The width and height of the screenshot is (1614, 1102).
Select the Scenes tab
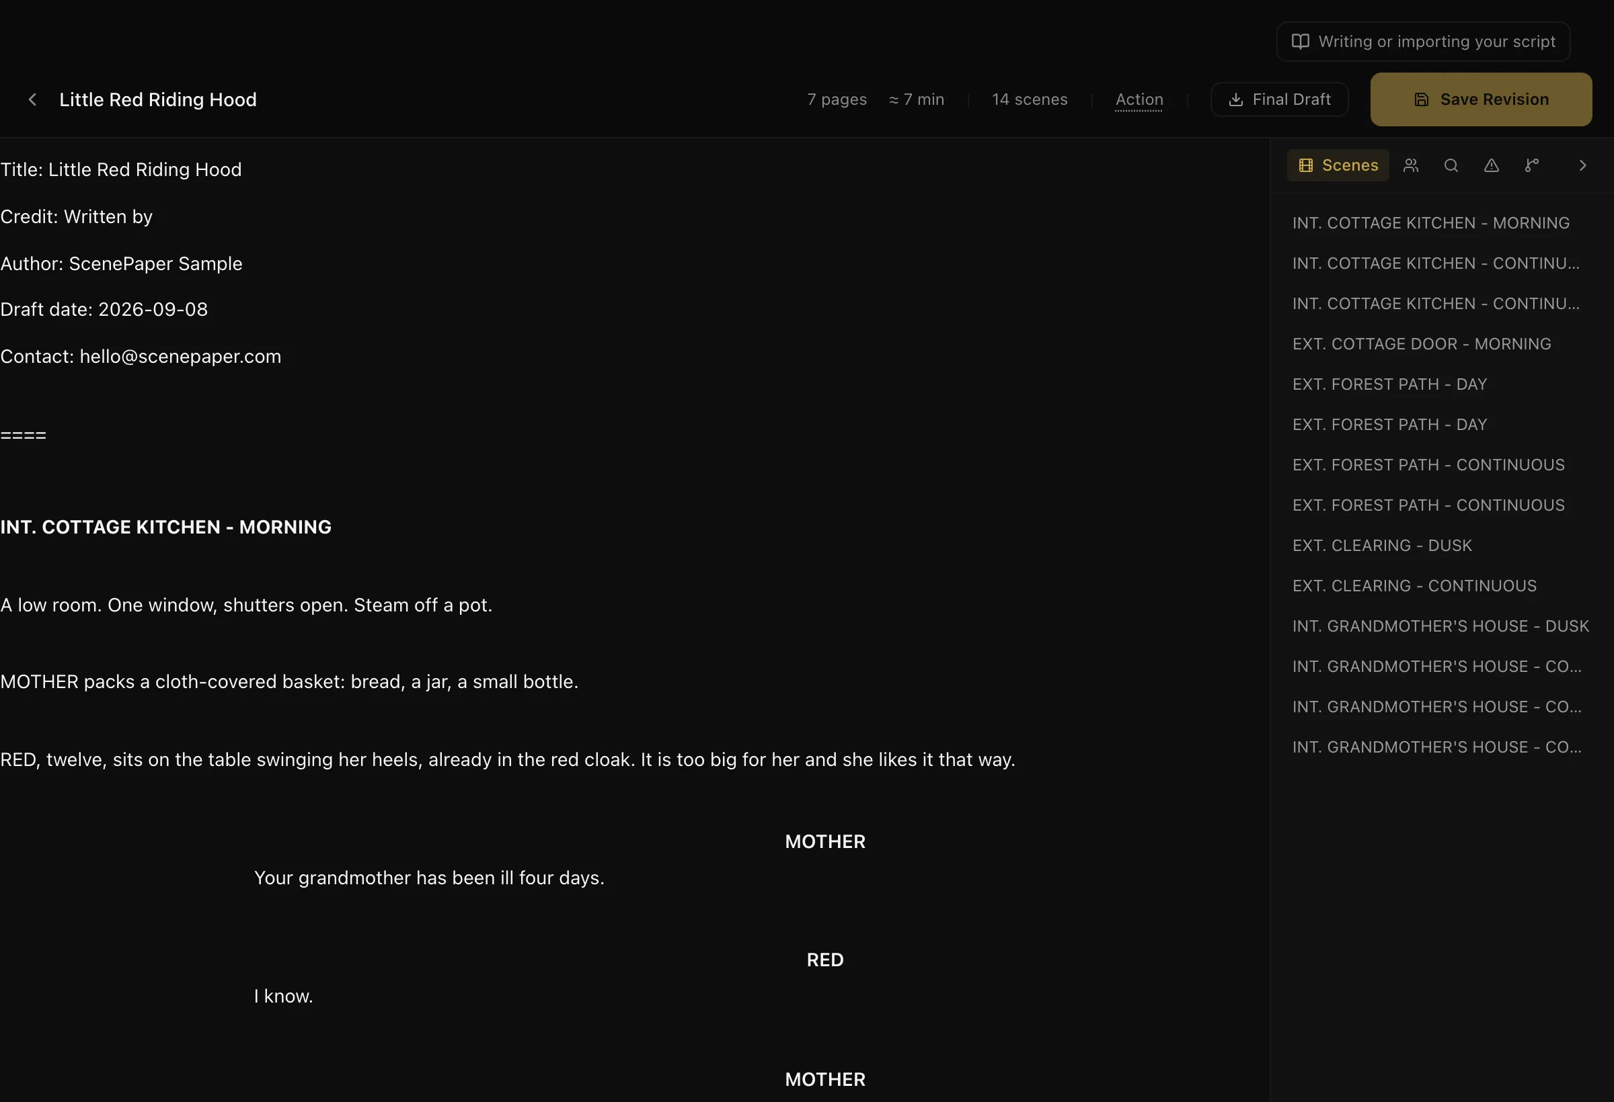[1338, 165]
